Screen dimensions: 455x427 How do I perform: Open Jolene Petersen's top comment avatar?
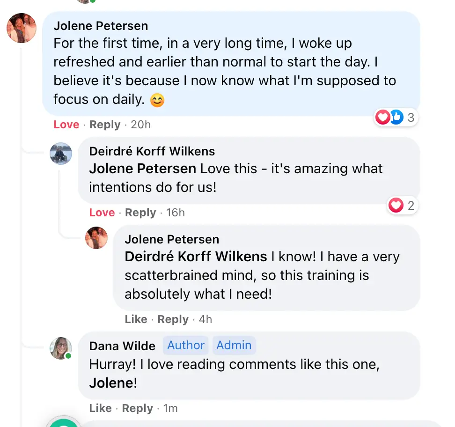(x=22, y=28)
